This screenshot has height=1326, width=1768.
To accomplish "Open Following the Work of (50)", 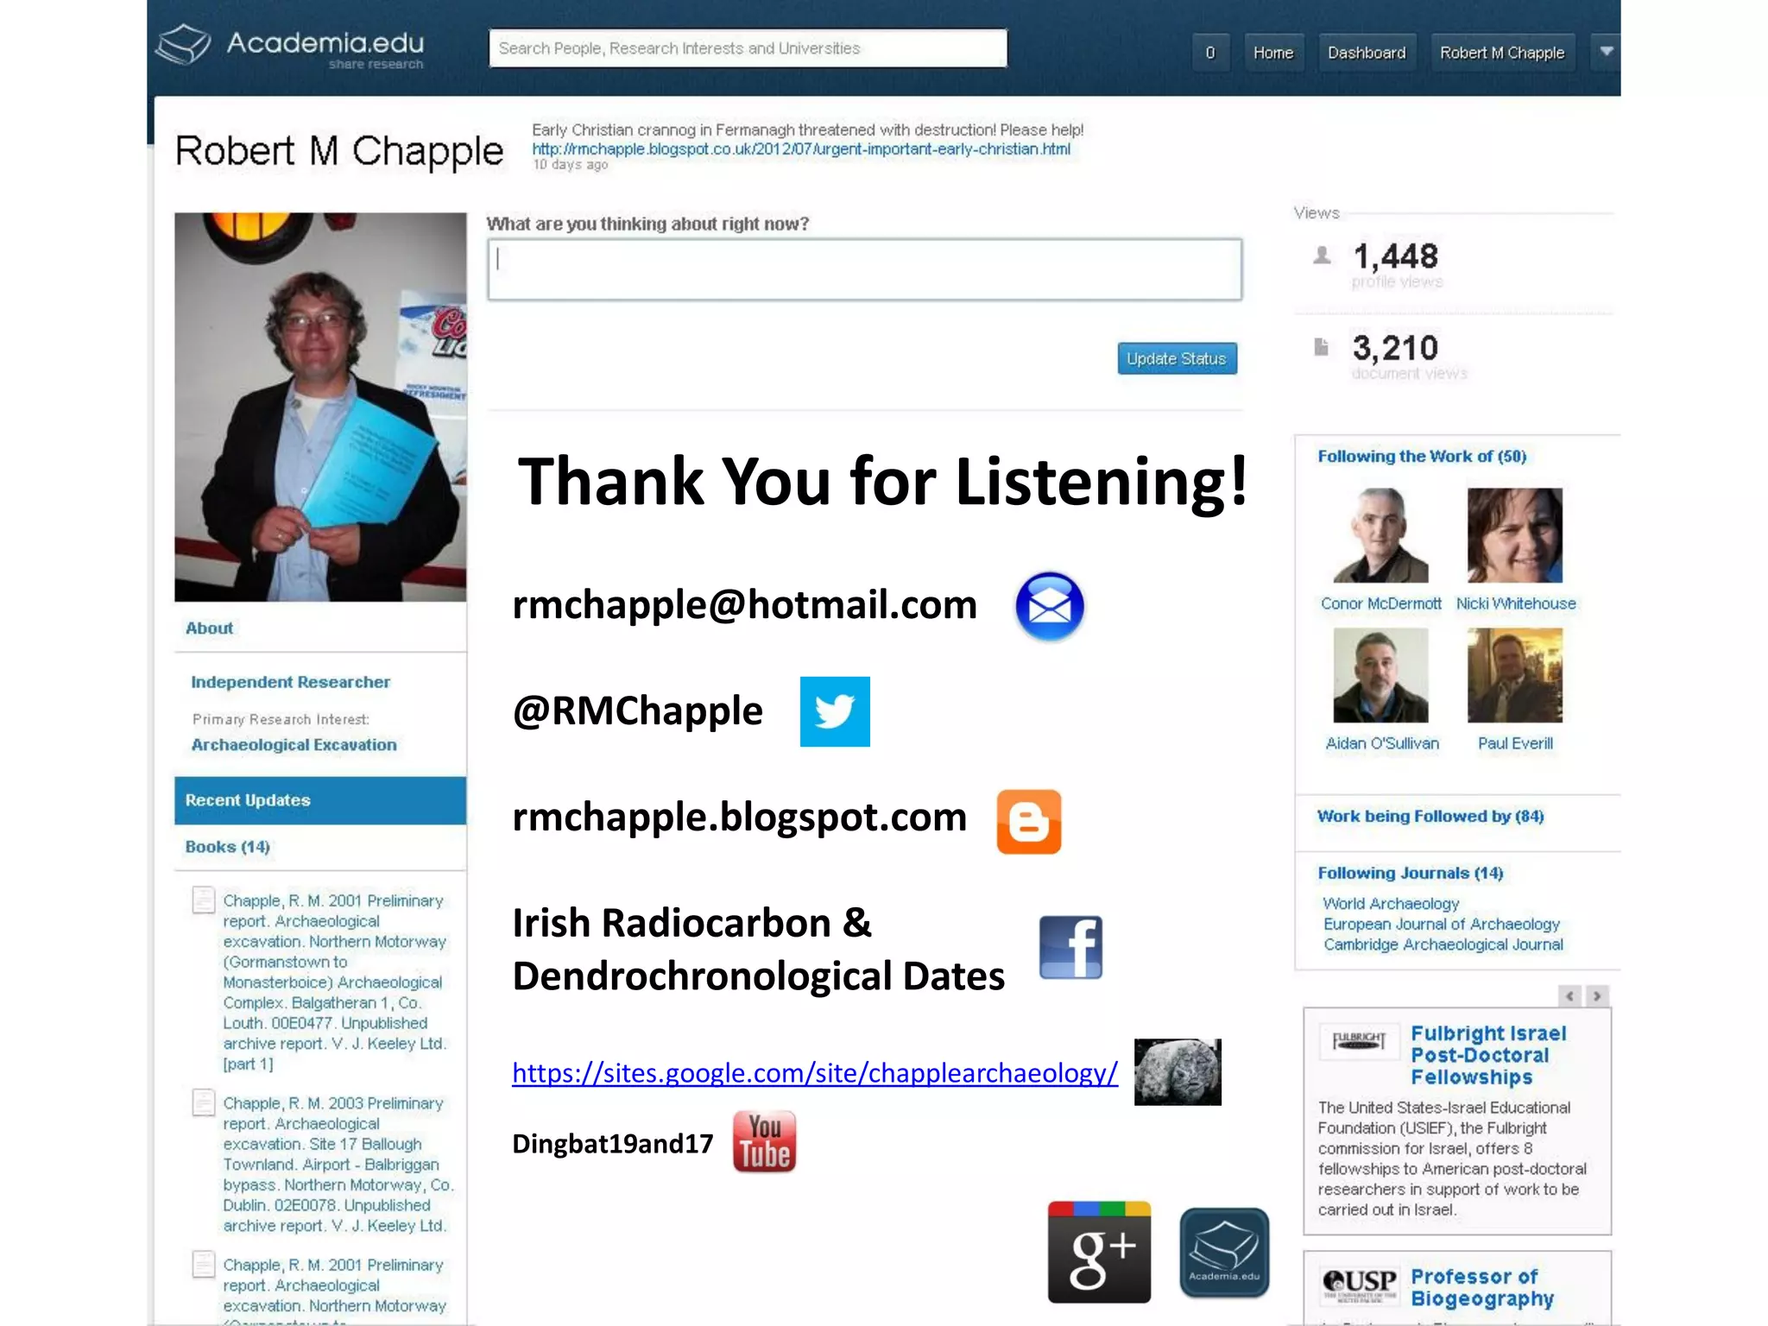I will point(1422,456).
